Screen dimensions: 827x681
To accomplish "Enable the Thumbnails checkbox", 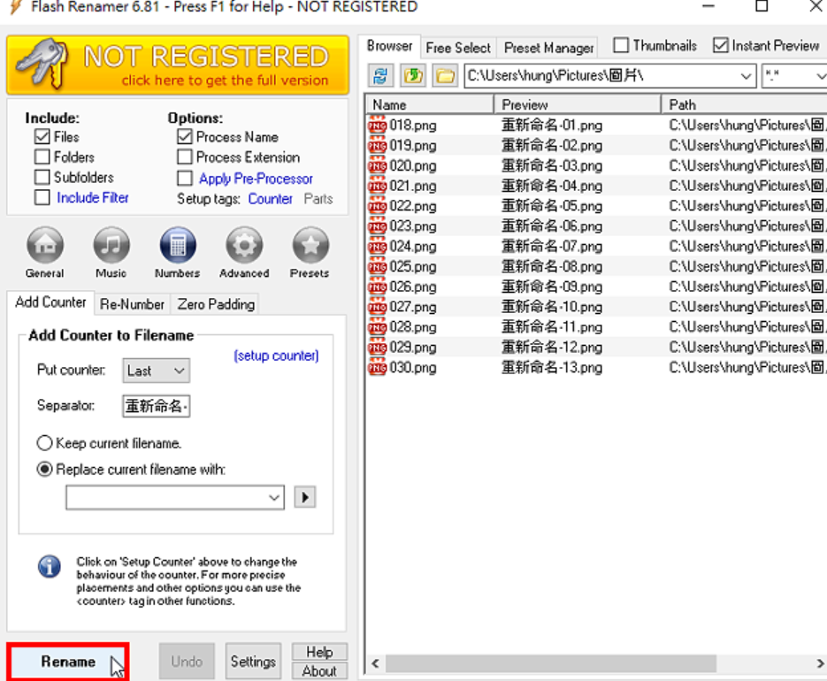I will (x=621, y=45).
